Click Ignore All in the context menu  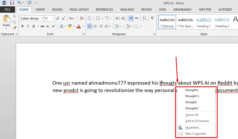pos(192,115)
